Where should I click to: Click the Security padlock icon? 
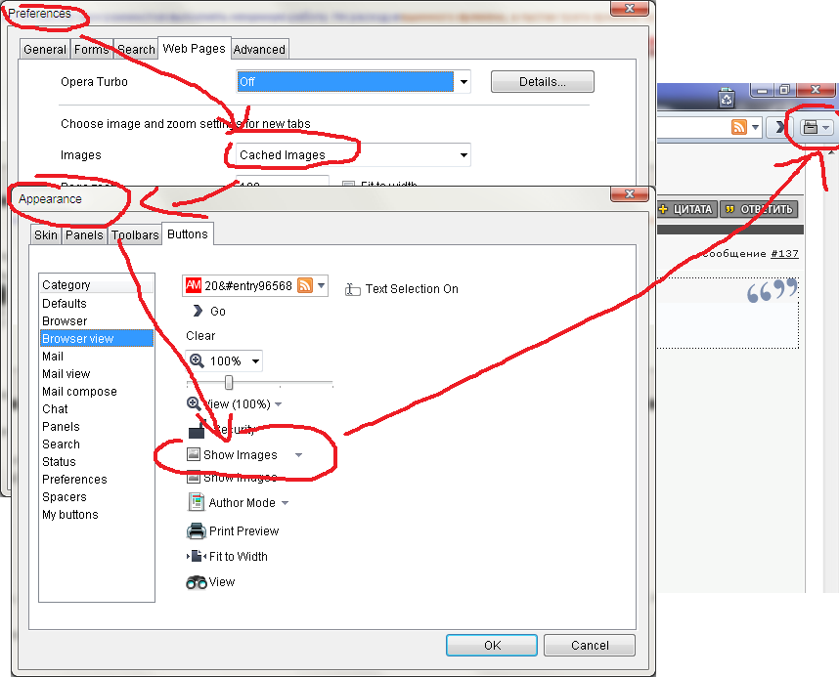point(197,429)
